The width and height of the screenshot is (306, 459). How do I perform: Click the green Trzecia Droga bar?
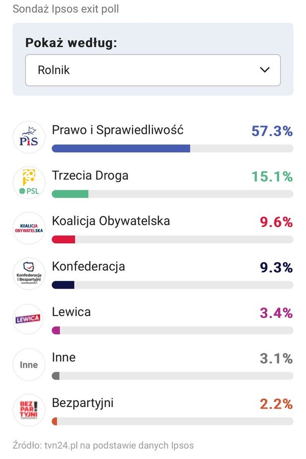[x=70, y=194]
